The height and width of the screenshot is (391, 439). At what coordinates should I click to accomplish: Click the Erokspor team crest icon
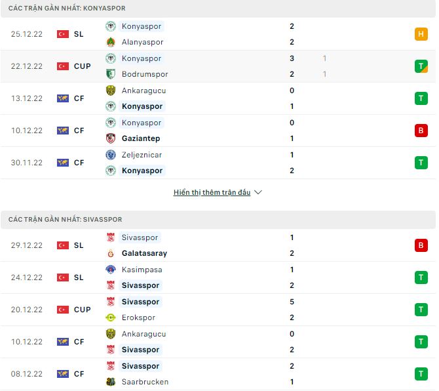(111, 318)
